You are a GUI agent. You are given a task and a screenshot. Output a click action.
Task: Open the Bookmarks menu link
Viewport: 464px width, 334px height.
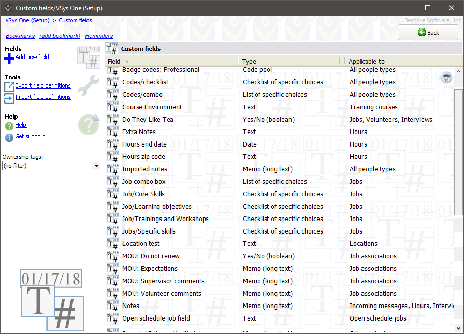pyautogui.click(x=20, y=36)
